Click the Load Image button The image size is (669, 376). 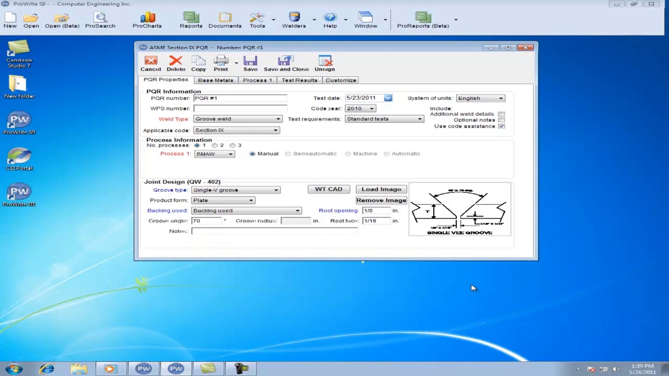point(381,189)
